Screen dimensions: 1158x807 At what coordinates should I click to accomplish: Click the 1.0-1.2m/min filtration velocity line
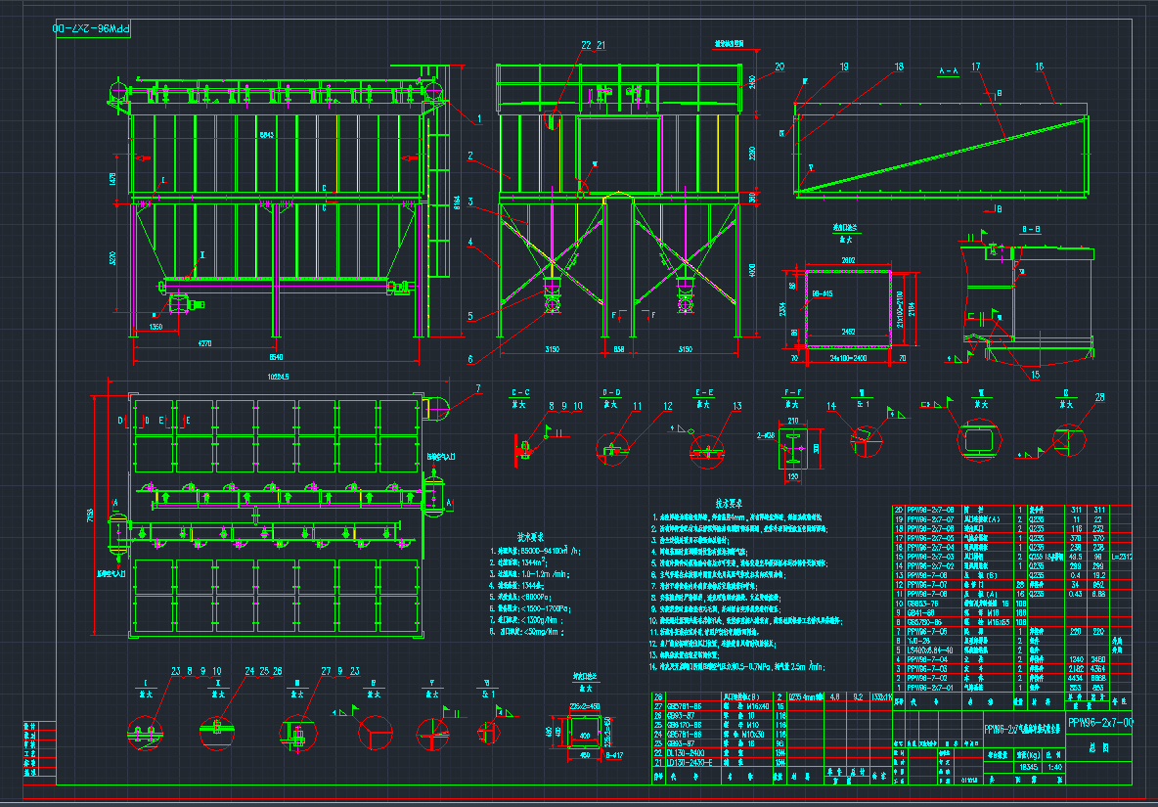tap(529, 574)
